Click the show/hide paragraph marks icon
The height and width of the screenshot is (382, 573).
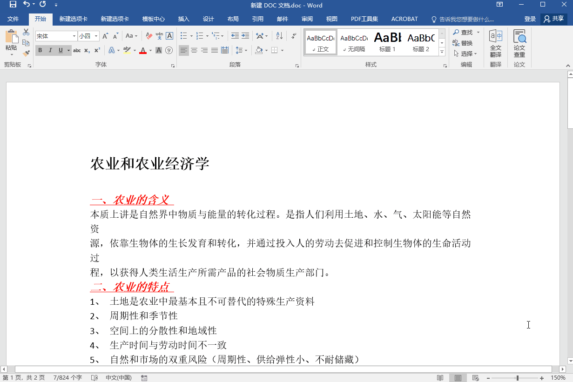pyautogui.click(x=293, y=35)
